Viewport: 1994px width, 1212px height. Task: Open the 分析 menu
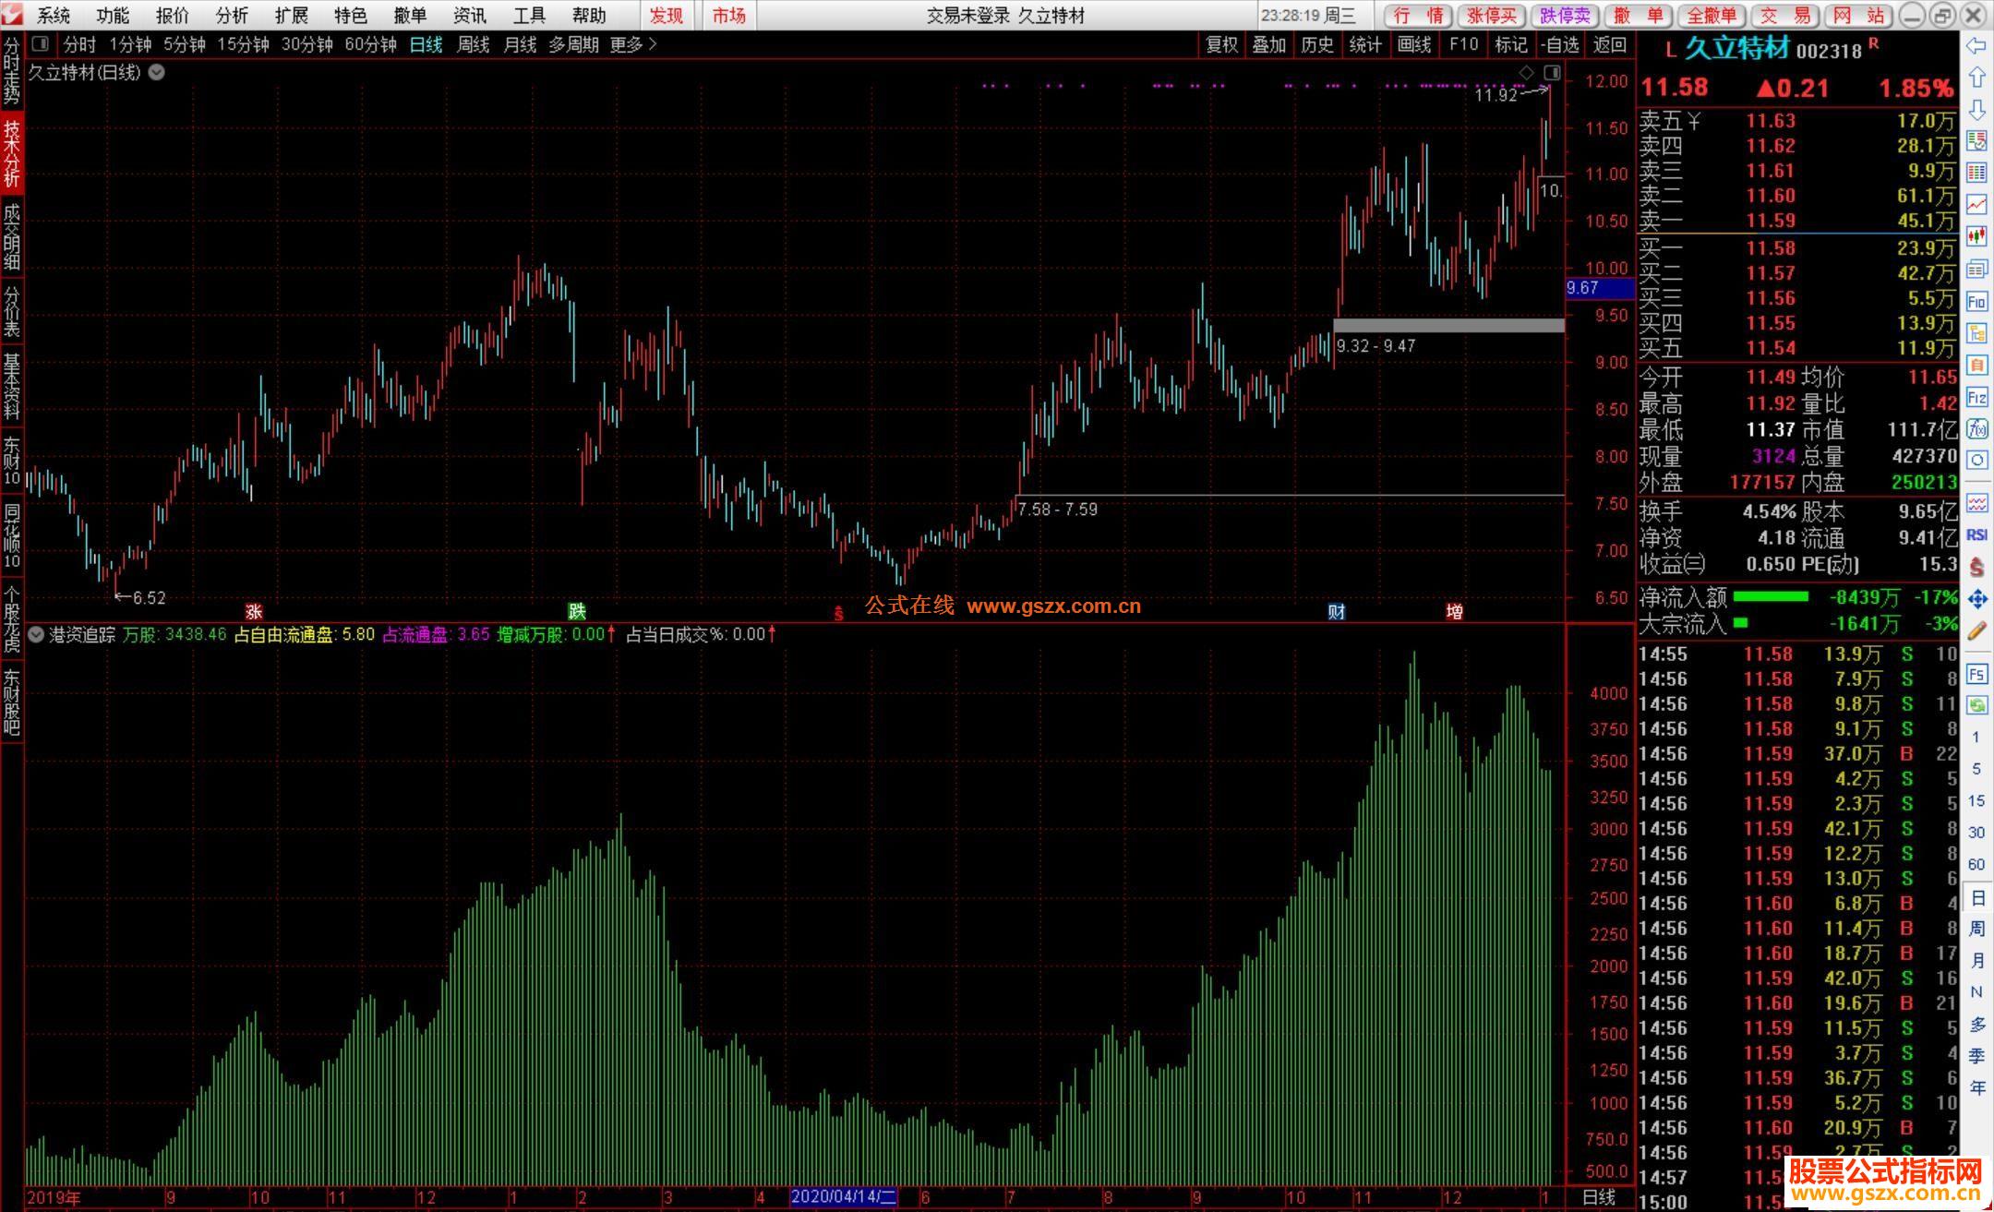coord(232,16)
